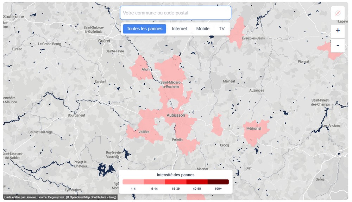Click the 100+ dark red legend swatch
The height and width of the screenshot is (202, 352).
pyautogui.click(x=218, y=182)
